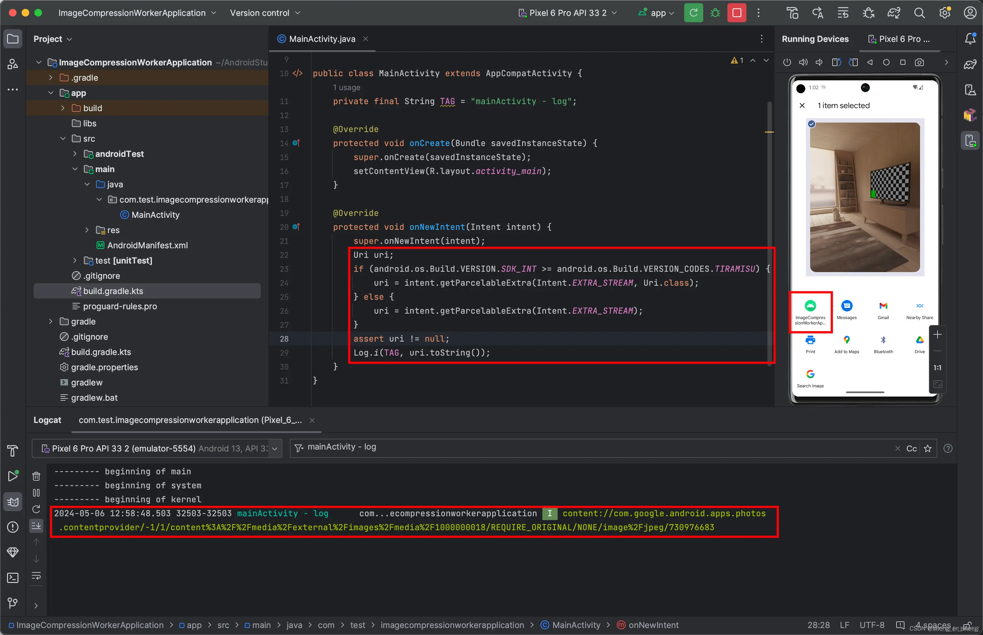Toggle match case Cc in logcat filter
The image size is (983, 635).
(x=911, y=448)
